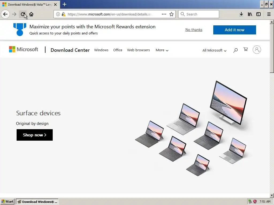This screenshot has width=274, height=205.
Task: Click the Shop now button
Action: pyautogui.click(x=35, y=135)
